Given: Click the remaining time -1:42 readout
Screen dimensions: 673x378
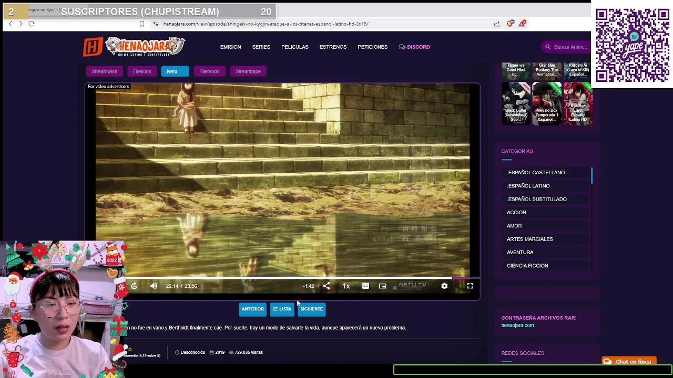Looking at the screenshot, I should [x=309, y=286].
